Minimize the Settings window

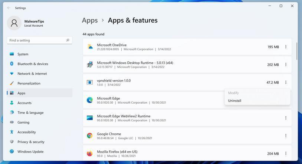(x=270, y=6)
